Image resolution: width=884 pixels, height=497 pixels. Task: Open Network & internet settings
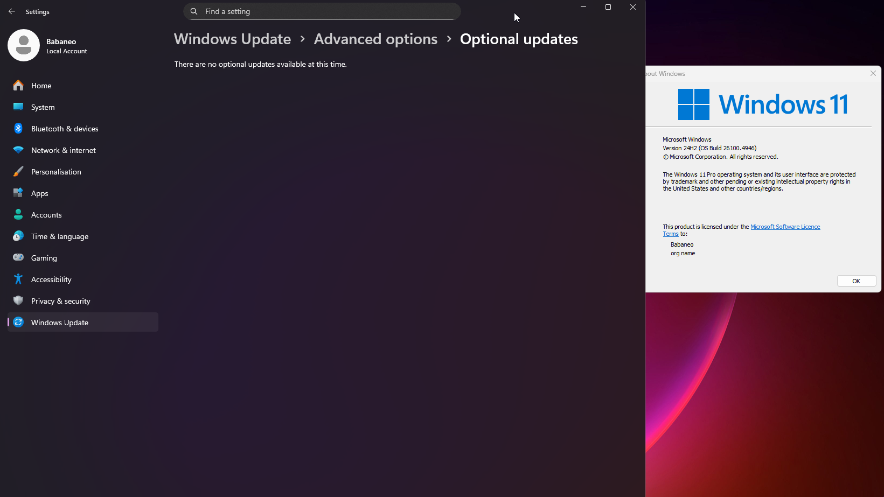pos(83,150)
